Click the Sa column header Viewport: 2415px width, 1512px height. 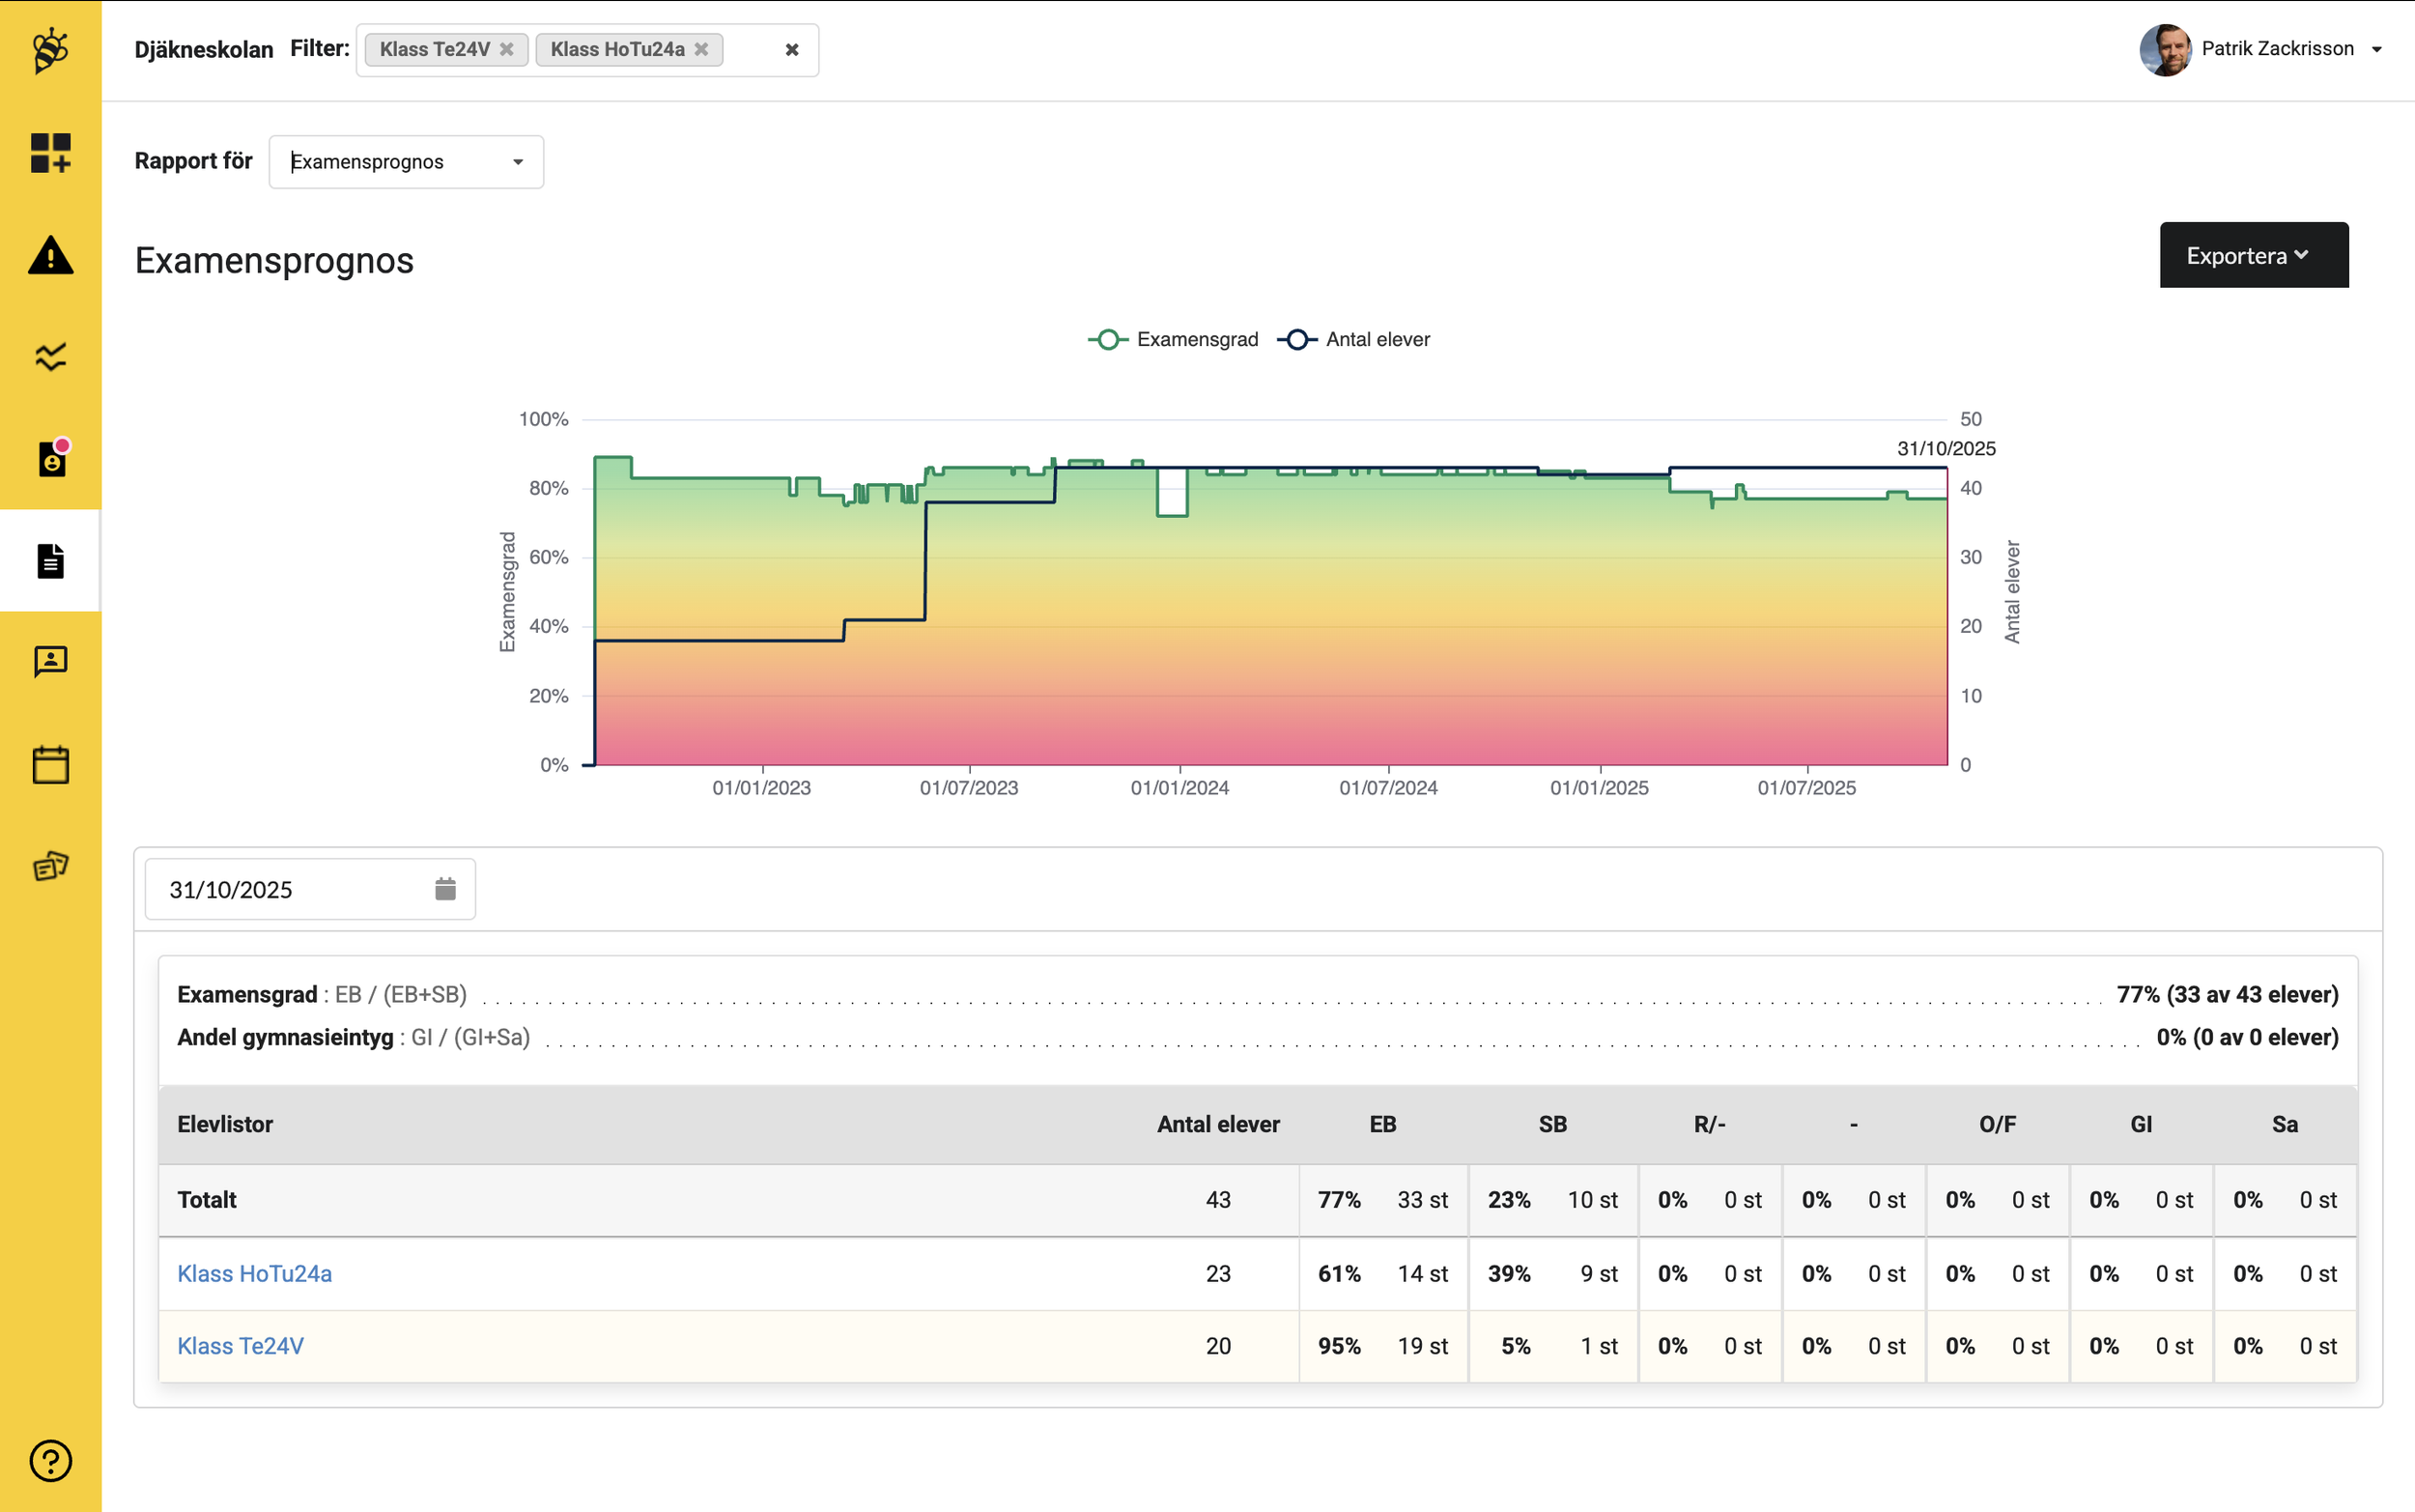(x=2285, y=1124)
